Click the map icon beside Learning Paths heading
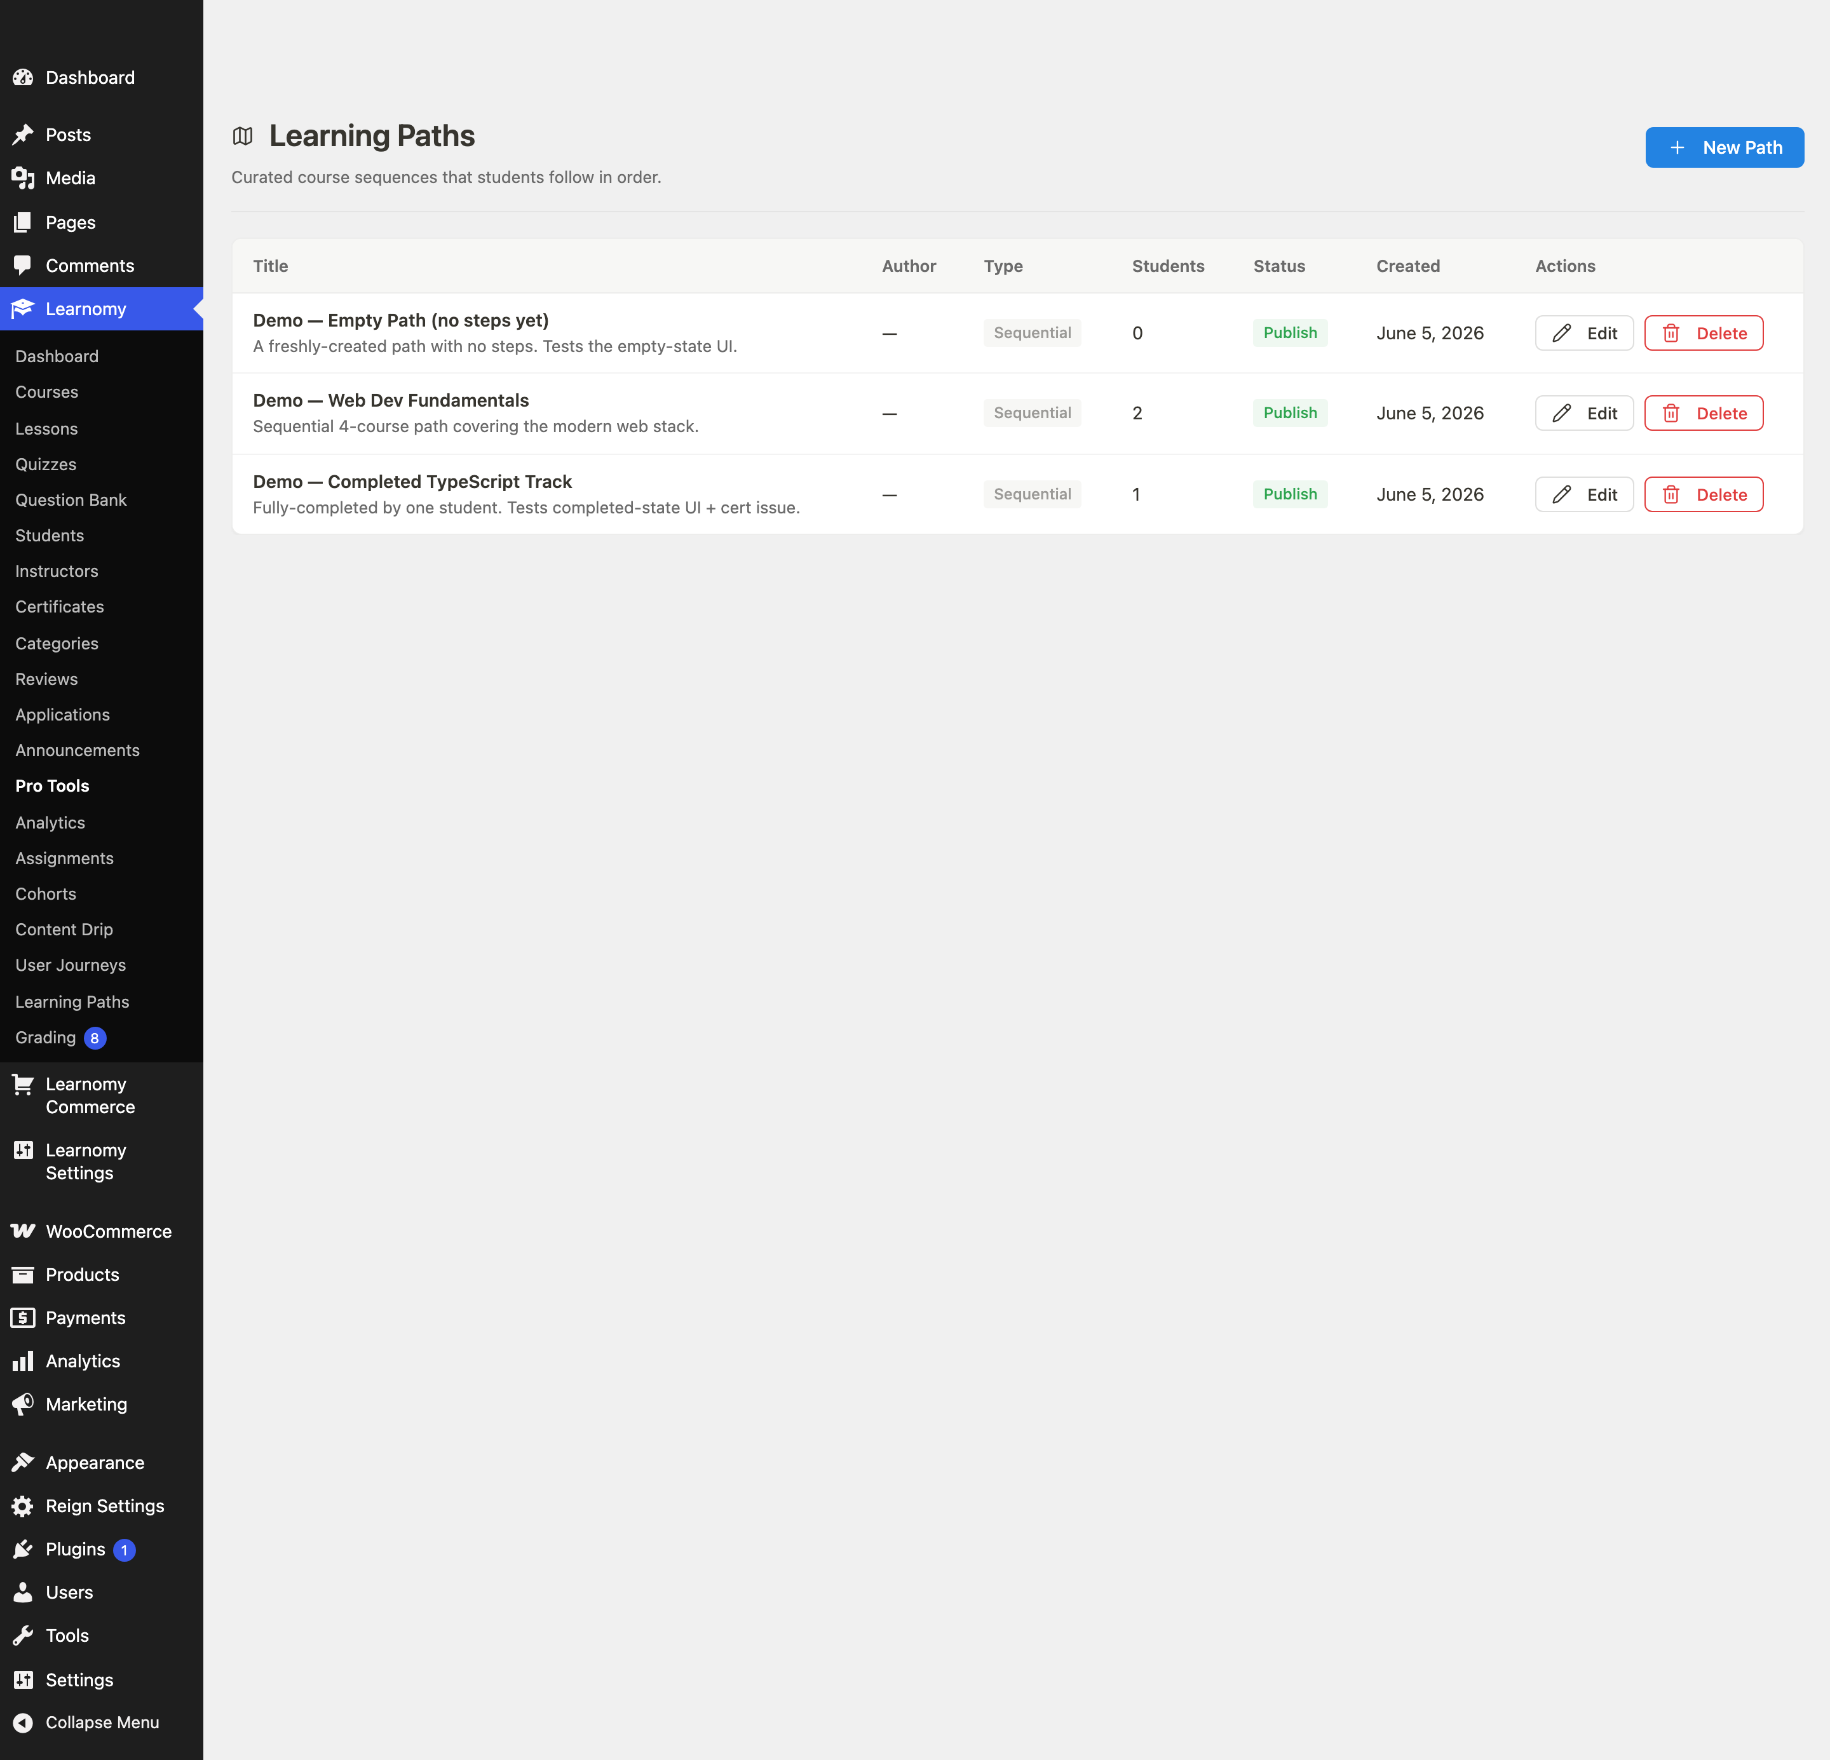 coord(243,137)
